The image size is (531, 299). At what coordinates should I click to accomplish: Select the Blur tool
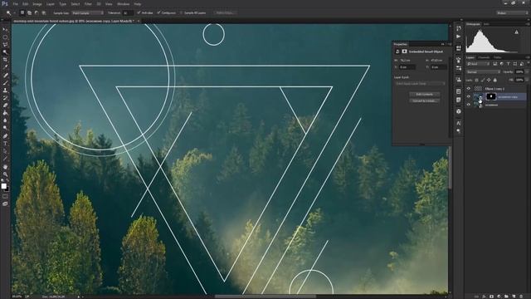[5, 120]
